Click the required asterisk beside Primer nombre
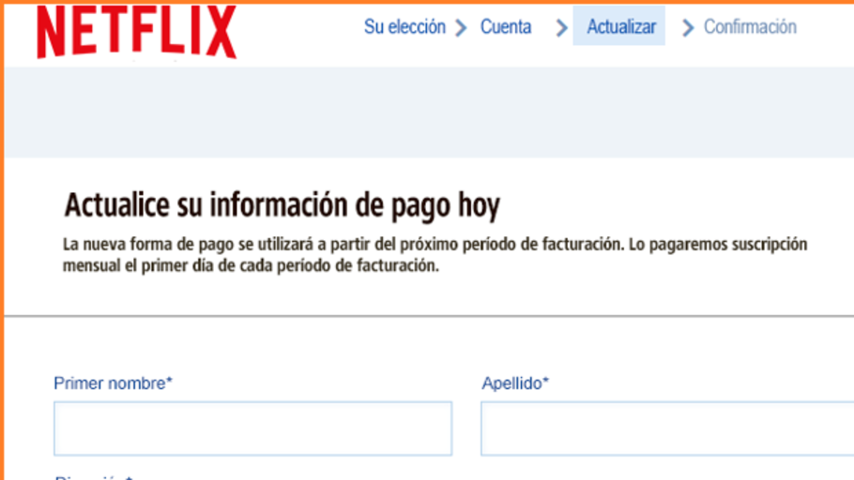Image resolution: width=854 pixels, height=480 pixels. (x=170, y=382)
